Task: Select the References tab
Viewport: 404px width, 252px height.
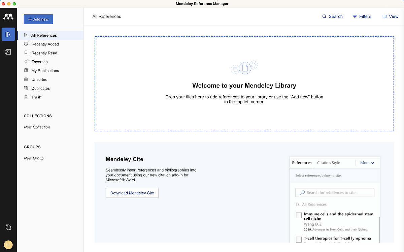Action: 302,163
